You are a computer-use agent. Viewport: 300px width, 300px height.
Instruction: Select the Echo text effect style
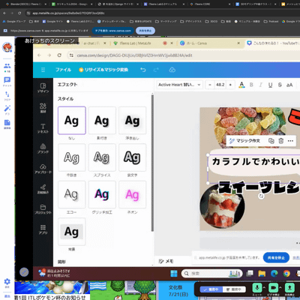72,194
